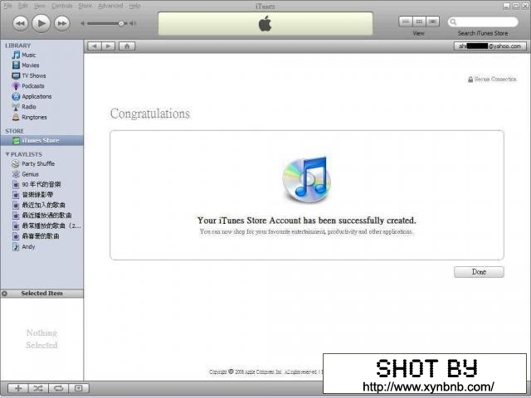531x398 pixels.
Task: Open the Controls menu
Action: pos(61,6)
